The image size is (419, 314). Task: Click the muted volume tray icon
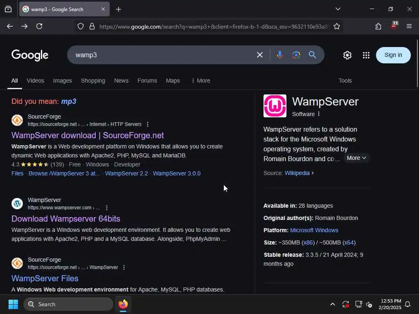coord(369,304)
